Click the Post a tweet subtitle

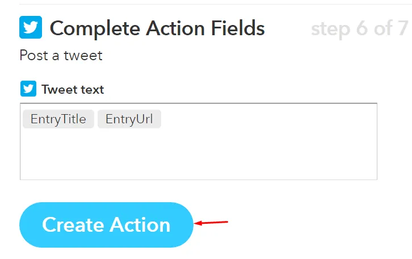click(61, 55)
